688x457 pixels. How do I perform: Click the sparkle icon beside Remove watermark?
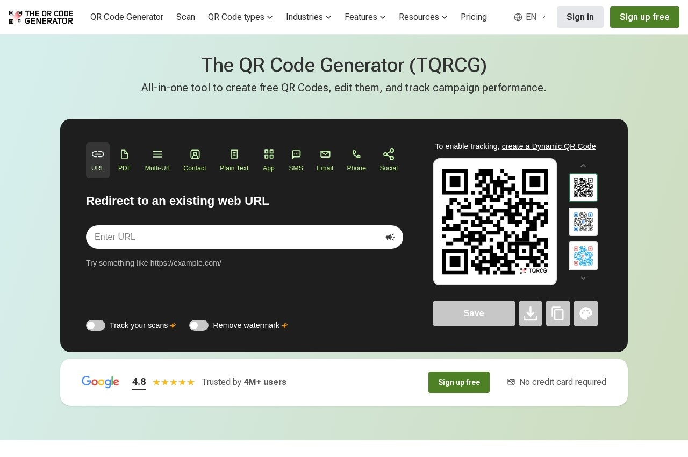click(x=285, y=325)
